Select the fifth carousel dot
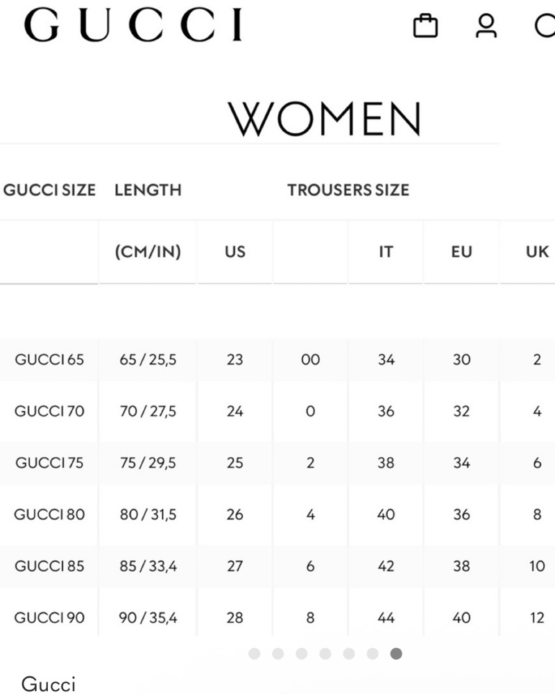 click(349, 654)
